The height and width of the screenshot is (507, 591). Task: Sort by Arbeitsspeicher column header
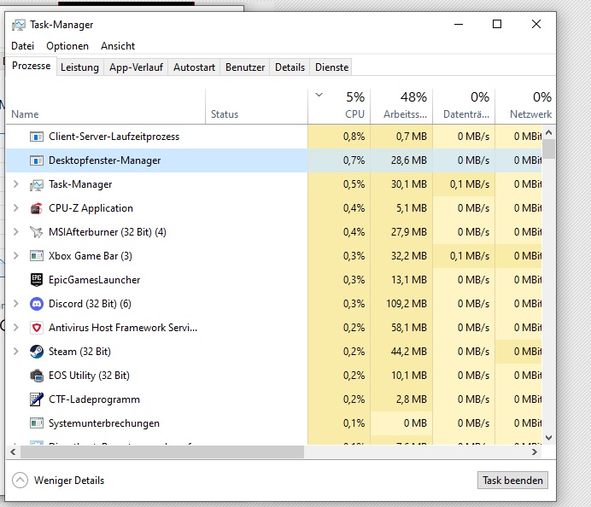click(401, 107)
